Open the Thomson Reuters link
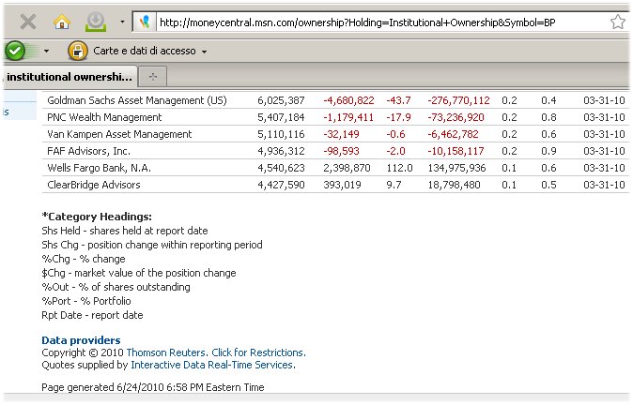633x405 pixels. click(x=166, y=352)
